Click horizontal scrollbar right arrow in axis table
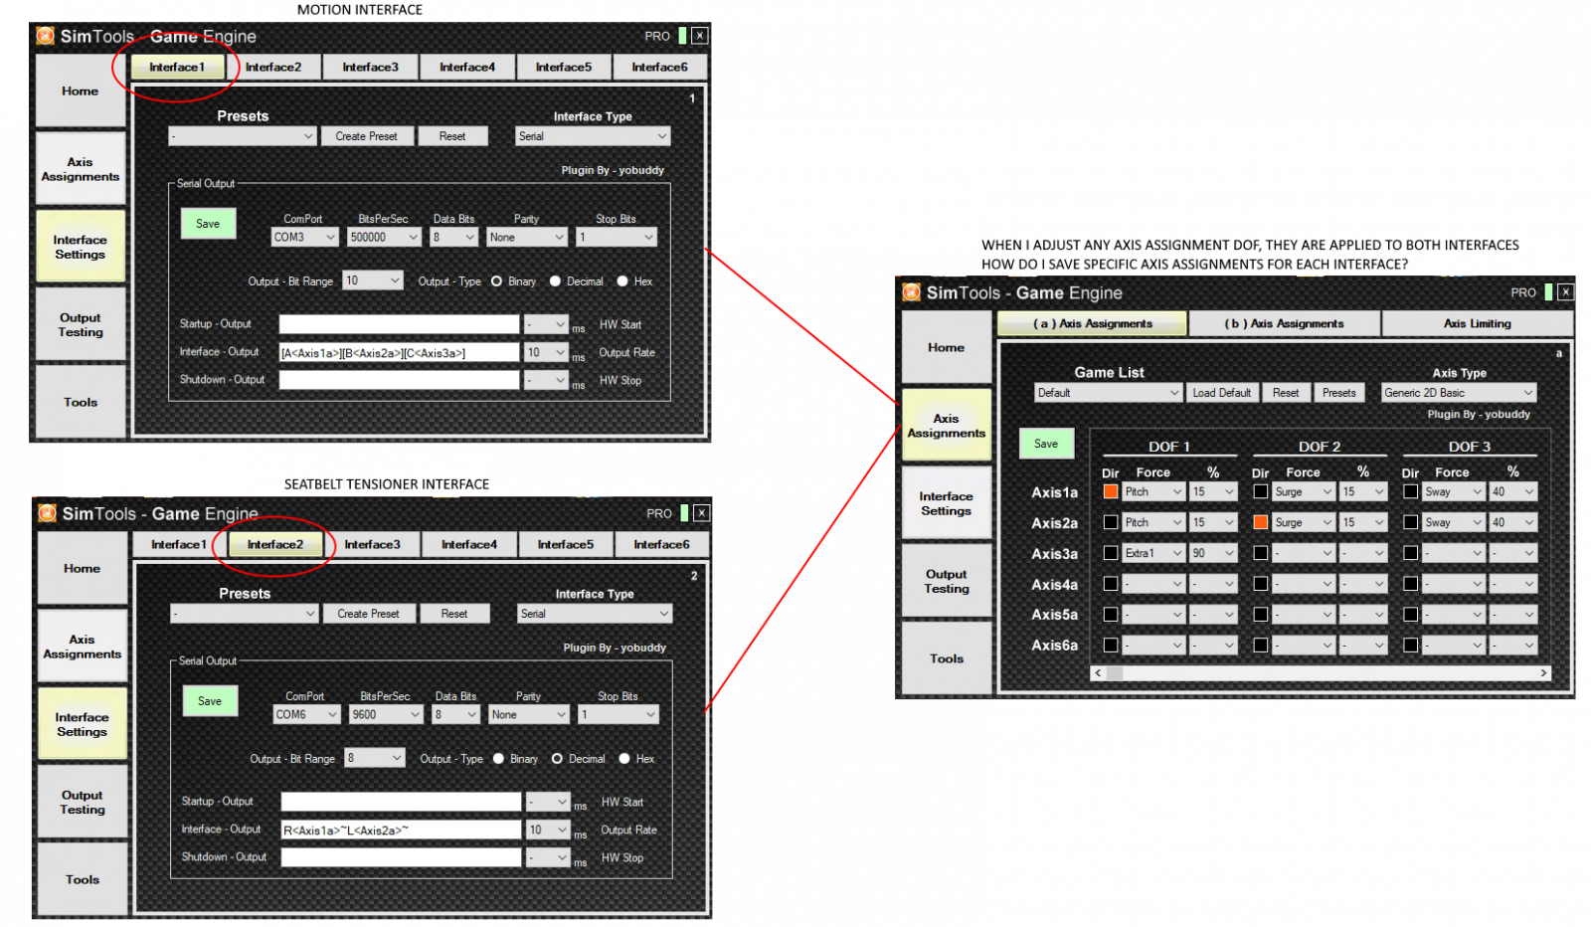This screenshot has height=927, width=1591. coord(1543,673)
